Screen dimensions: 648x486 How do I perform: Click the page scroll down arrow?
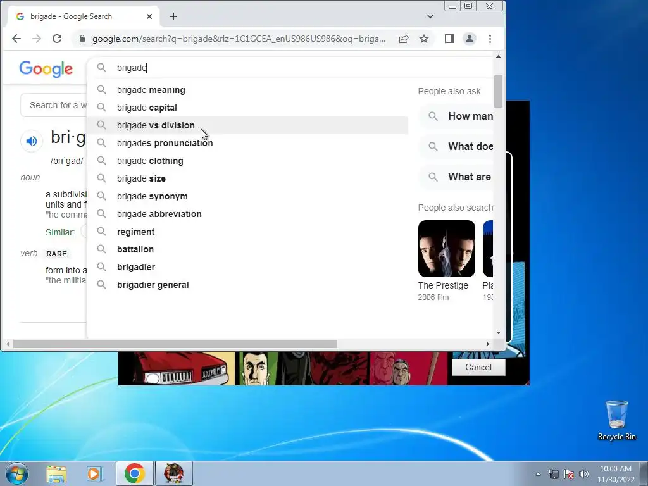pos(499,333)
